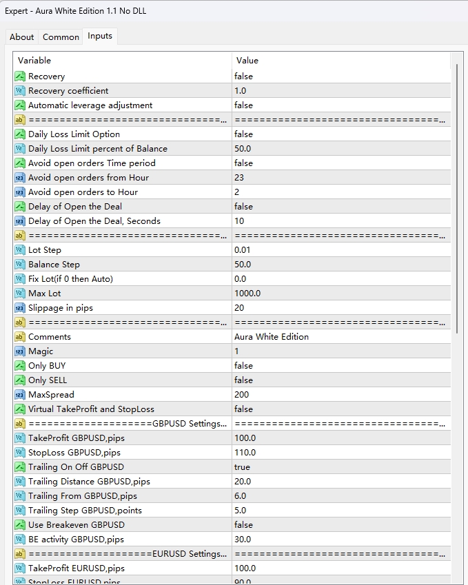Viewport: 468px width, 585px height.
Task: Switch to the About tab
Action: point(21,37)
